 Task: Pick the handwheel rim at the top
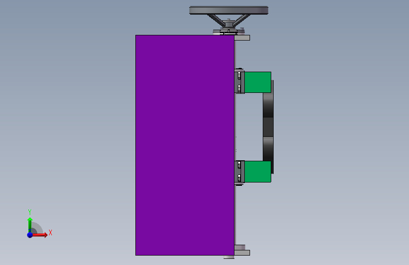(228, 10)
